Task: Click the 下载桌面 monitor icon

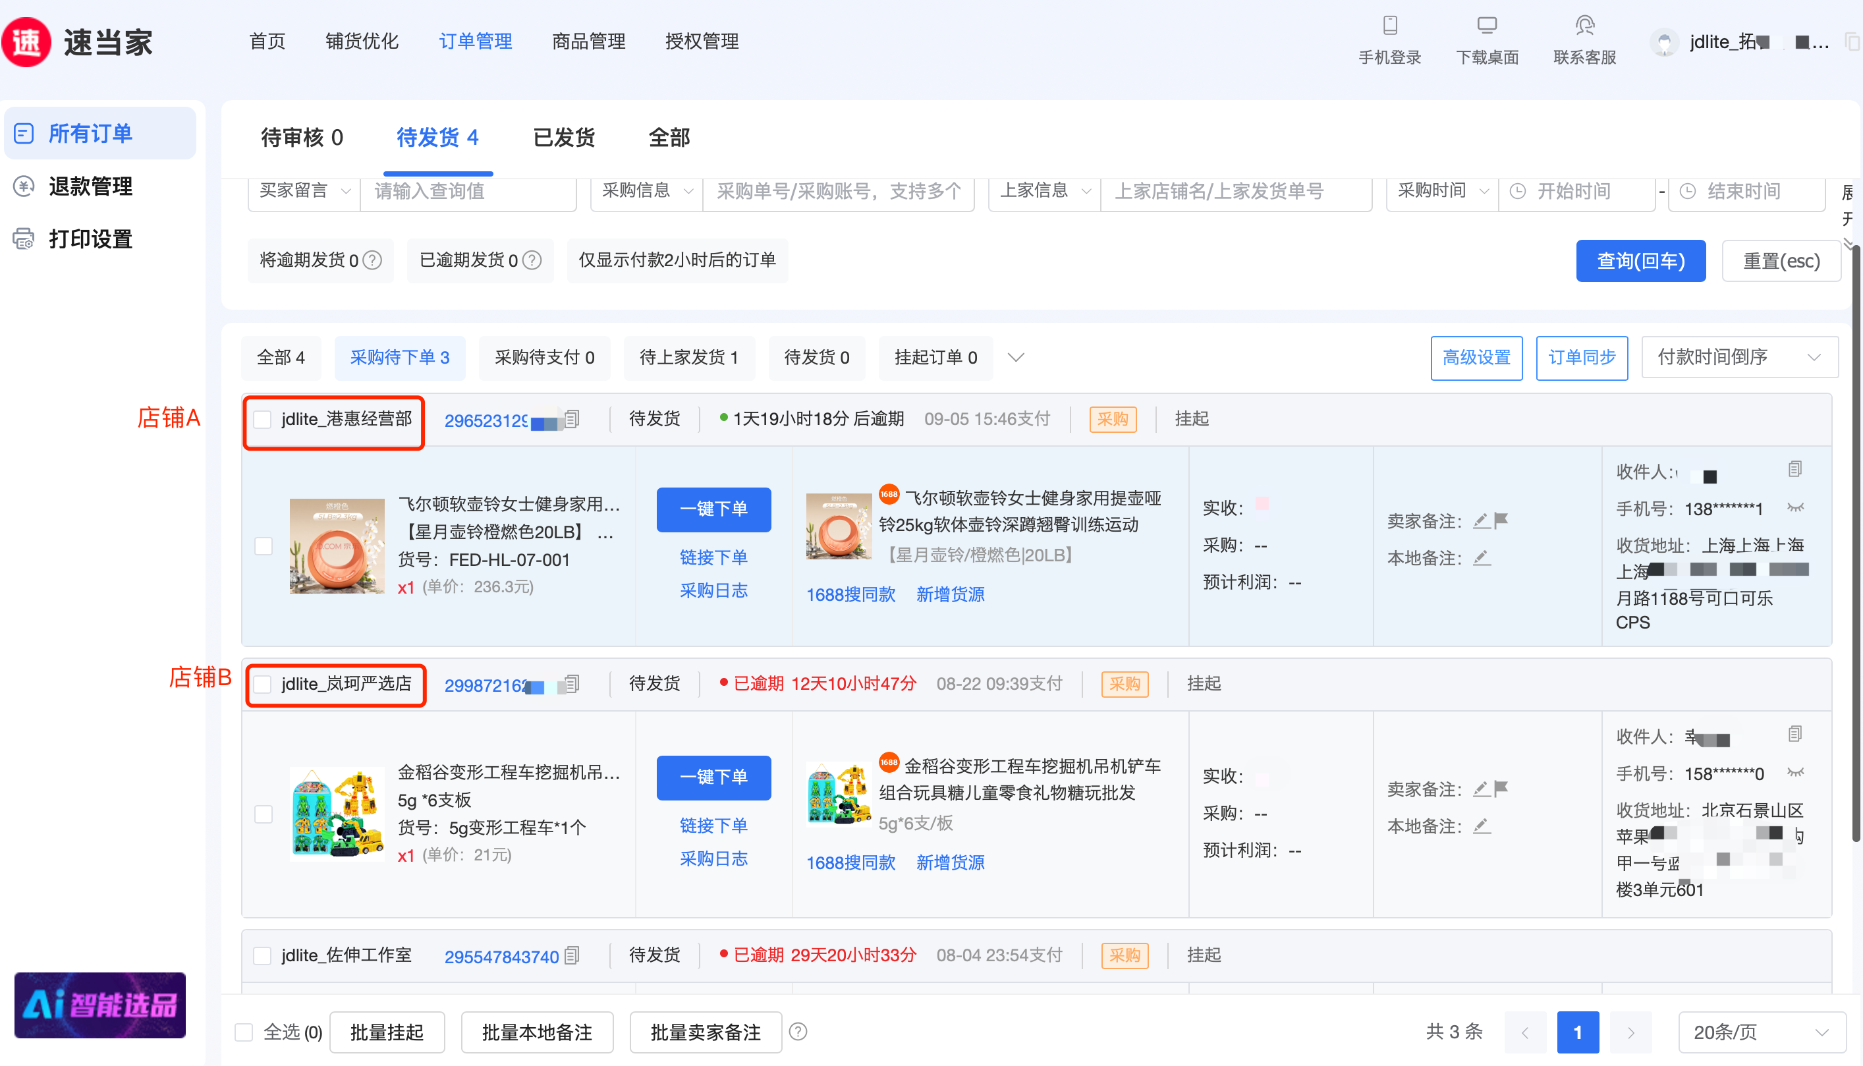Action: pos(1487,26)
